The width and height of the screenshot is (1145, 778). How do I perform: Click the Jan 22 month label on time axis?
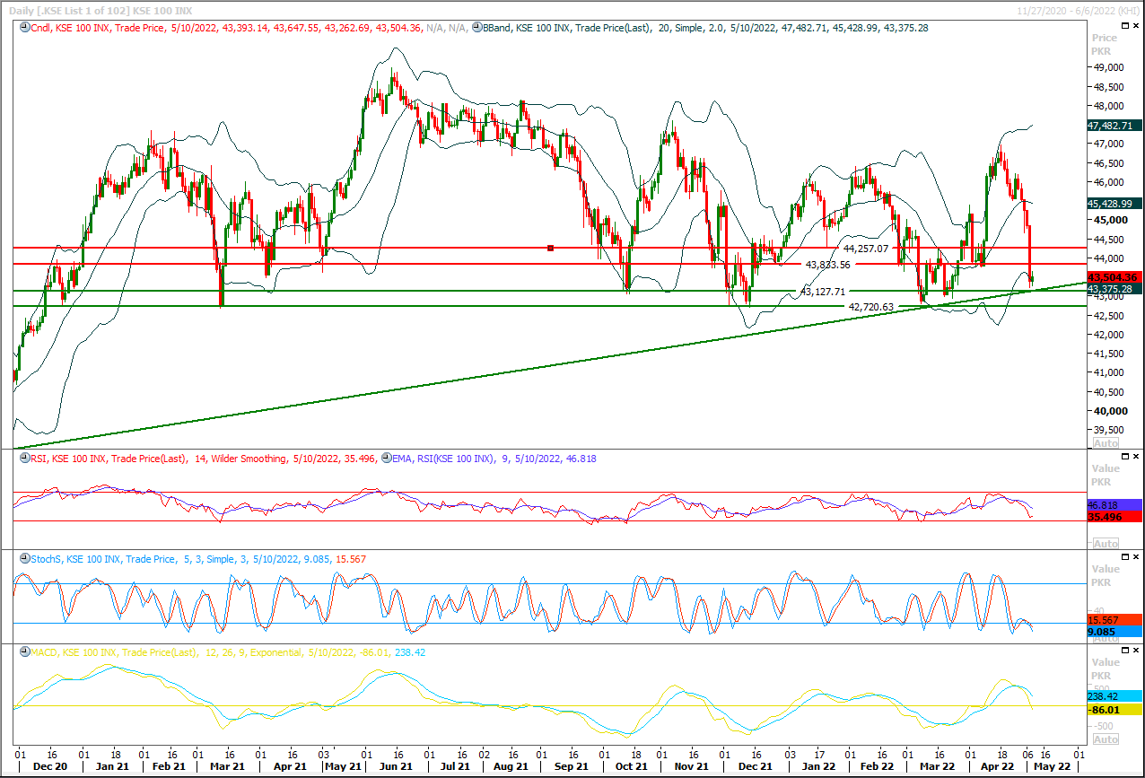(x=817, y=767)
